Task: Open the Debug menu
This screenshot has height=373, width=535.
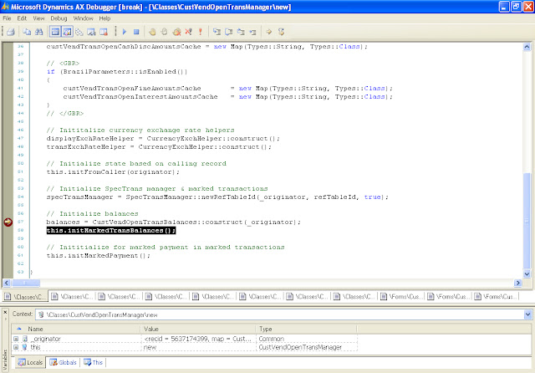Action: pyautogui.click(x=59, y=18)
